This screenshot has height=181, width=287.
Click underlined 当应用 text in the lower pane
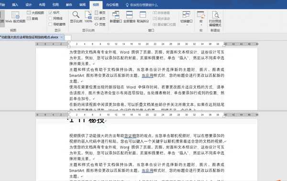coord(147,170)
